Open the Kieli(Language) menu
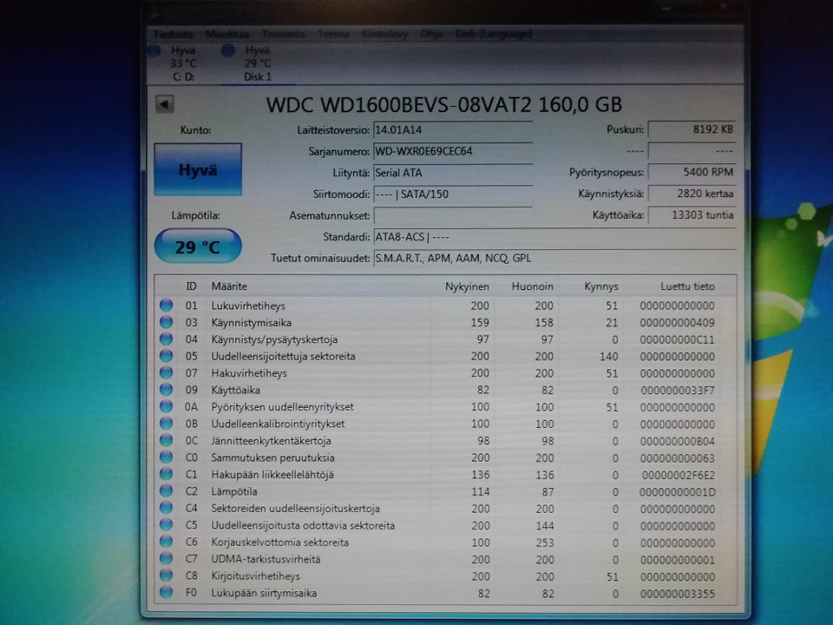 click(493, 34)
